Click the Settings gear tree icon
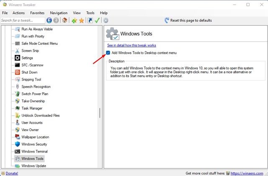Viewport: 268px width, 176px height. coord(18,58)
